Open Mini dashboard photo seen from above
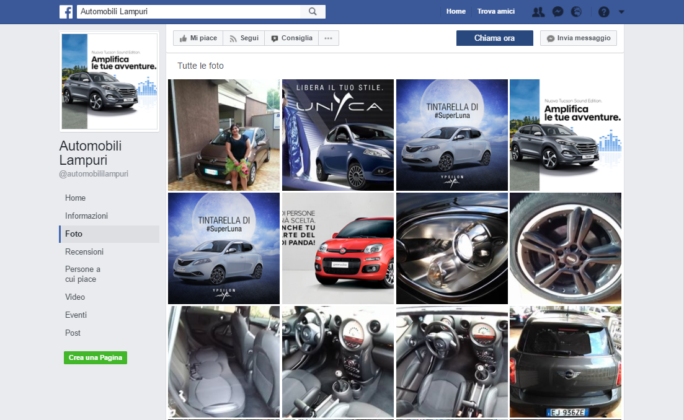Image resolution: width=684 pixels, height=420 pixels. [x=452, y=362]
